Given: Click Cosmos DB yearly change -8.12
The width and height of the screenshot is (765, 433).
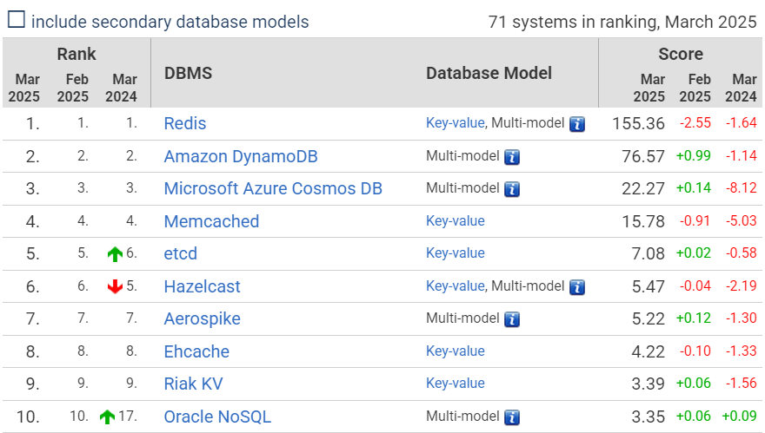Looking at the screenshot, I should (741, 188).
